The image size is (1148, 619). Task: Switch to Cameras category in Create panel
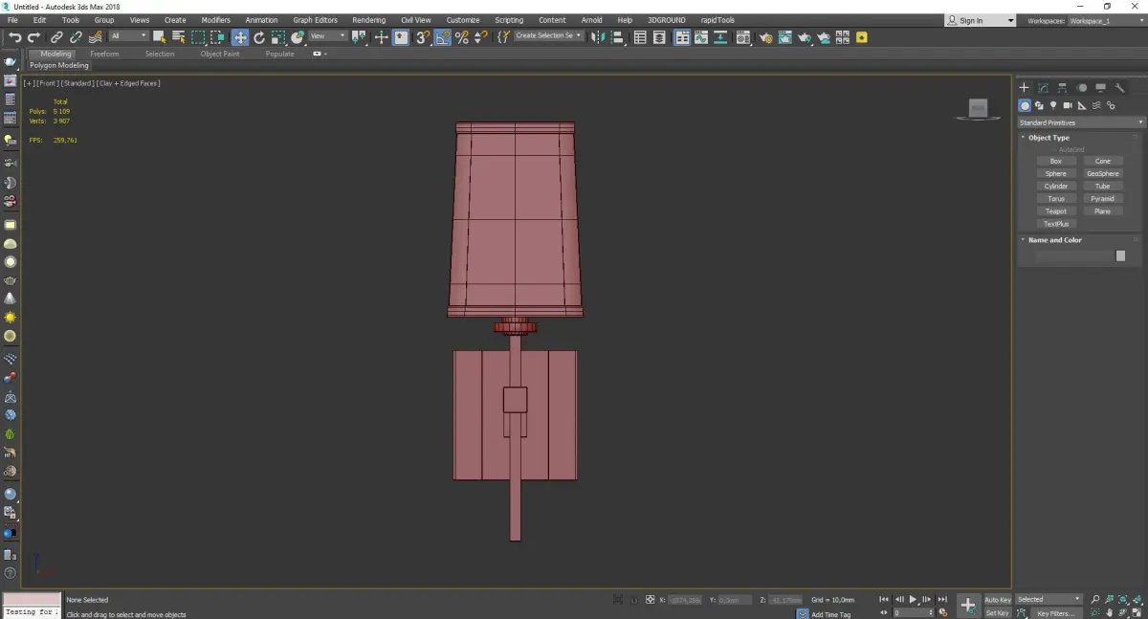[x=1068, y=105]
